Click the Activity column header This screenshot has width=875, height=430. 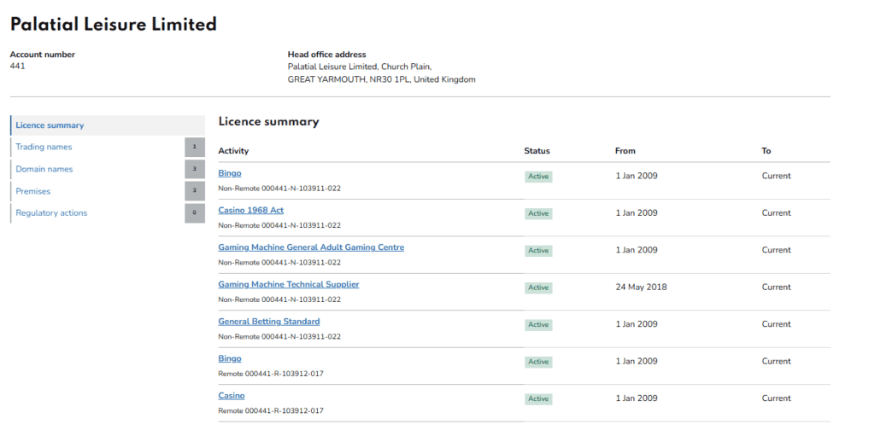(233, 151)
